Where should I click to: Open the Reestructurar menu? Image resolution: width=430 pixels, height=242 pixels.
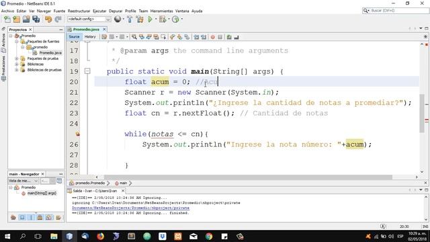tap(79, 11)
